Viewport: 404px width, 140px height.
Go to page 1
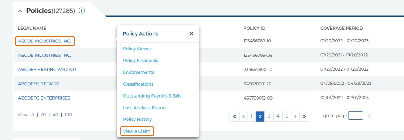(251, 116)
